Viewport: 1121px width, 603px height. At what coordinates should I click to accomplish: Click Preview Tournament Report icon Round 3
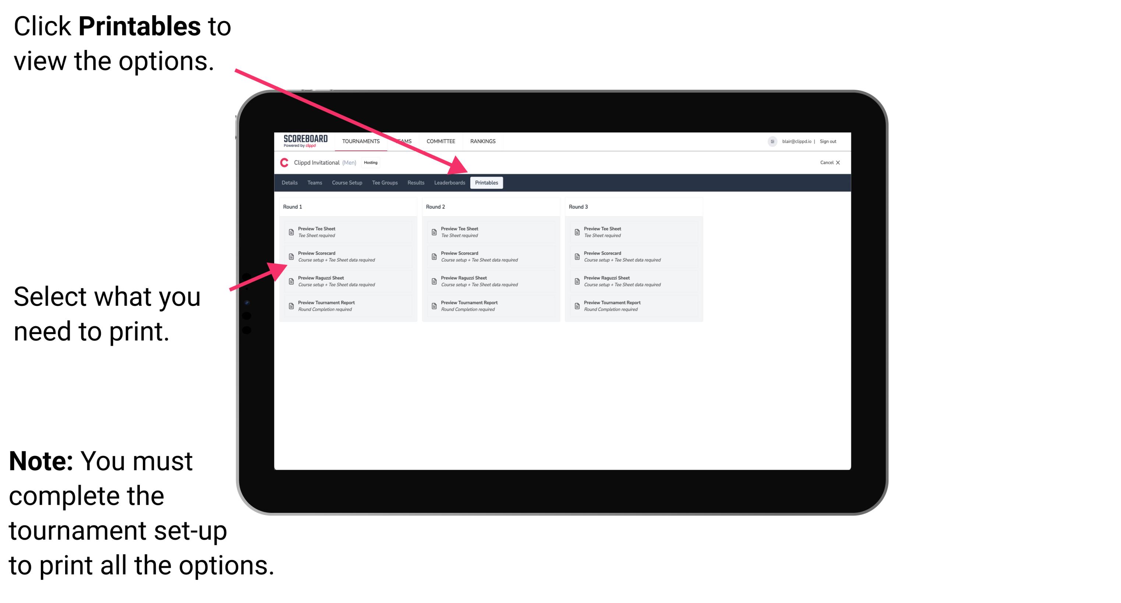coord(579,305)
